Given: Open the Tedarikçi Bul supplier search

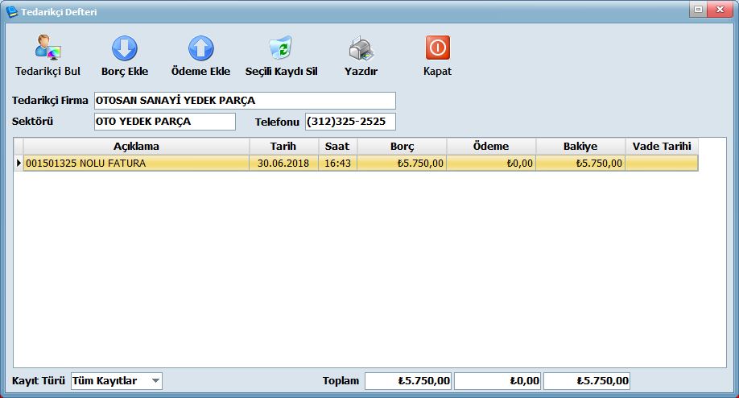Looking at the screenshot, I should (x=47, y=56).
